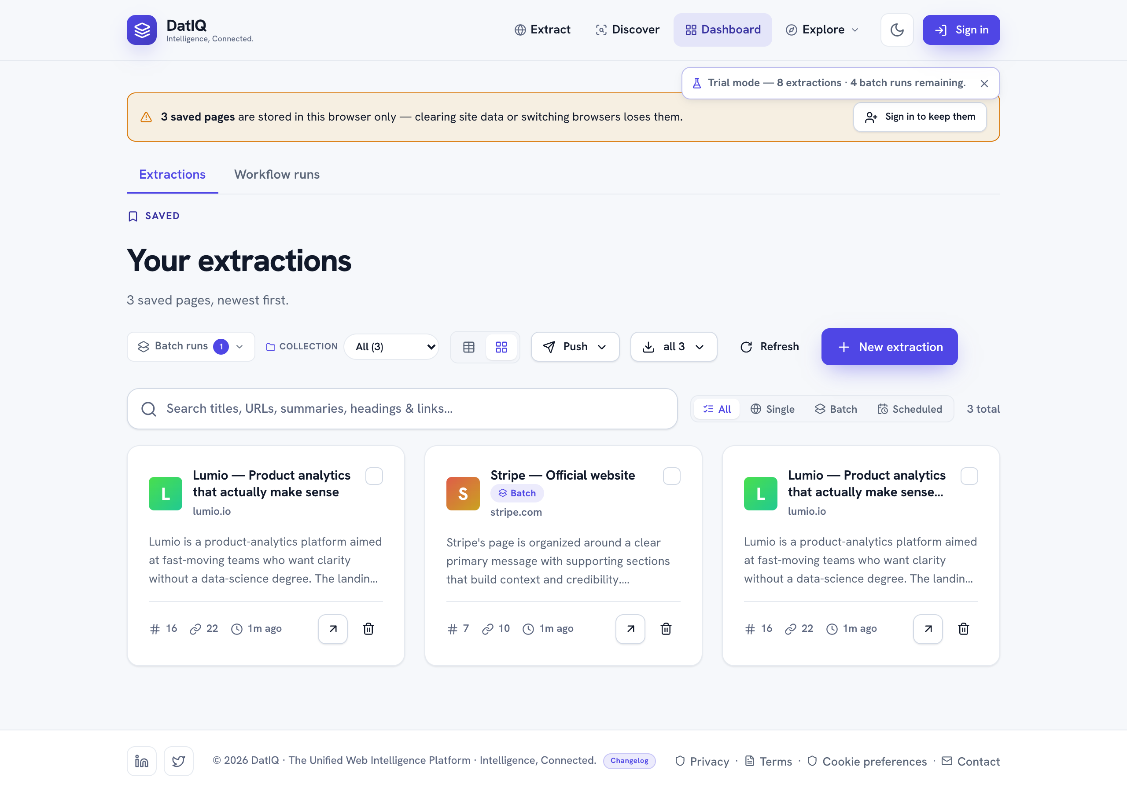Filter extractions by Scheduled
Image resolution: width=1127 pixels, height=792 pixels.
click(x=910, y=409)
